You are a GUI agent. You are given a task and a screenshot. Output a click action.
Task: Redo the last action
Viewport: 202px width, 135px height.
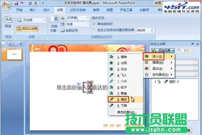(30, 3)
